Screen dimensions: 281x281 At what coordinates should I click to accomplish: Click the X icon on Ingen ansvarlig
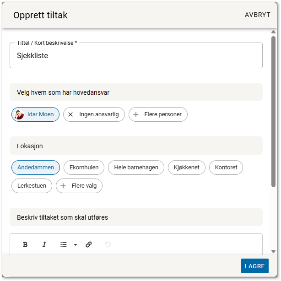70,114
